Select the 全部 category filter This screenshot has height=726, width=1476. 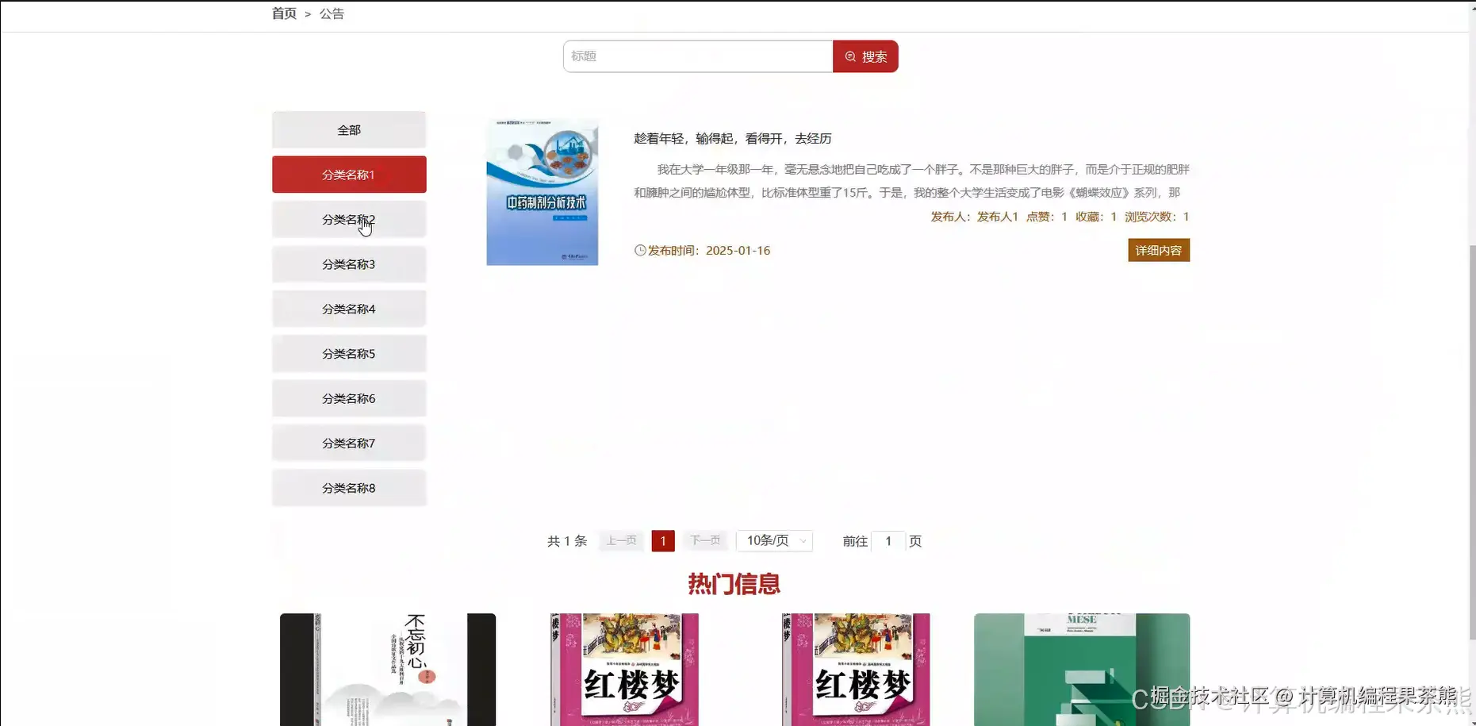(x=348, y=129)
